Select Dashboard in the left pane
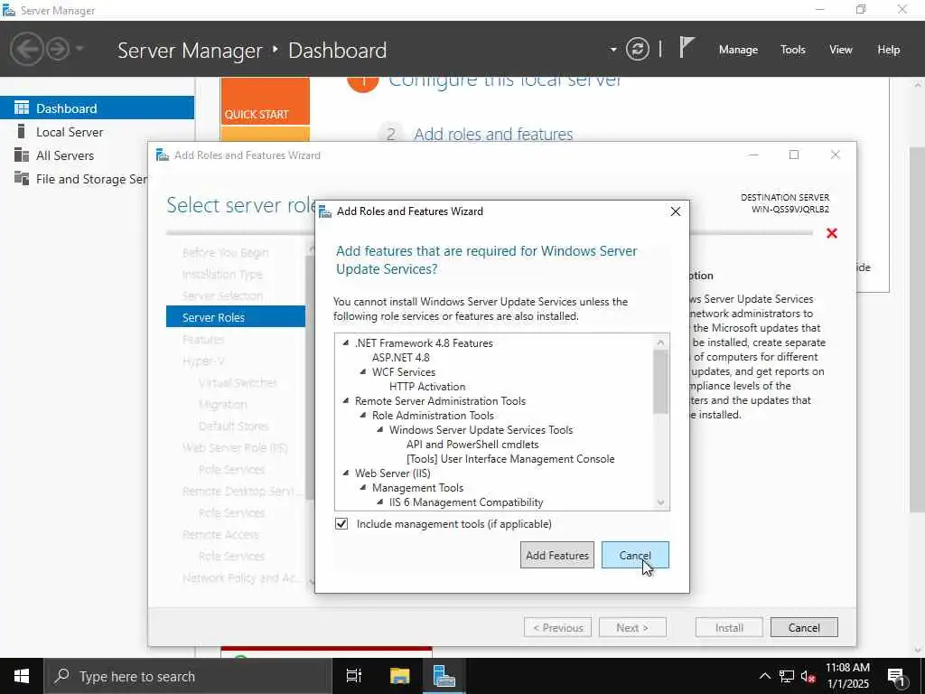925x694 pixels. tap(97, 108)
